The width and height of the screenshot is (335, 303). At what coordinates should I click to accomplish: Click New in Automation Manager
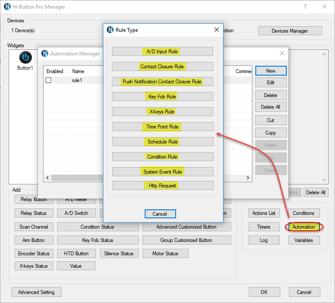(x=271, y=71)
